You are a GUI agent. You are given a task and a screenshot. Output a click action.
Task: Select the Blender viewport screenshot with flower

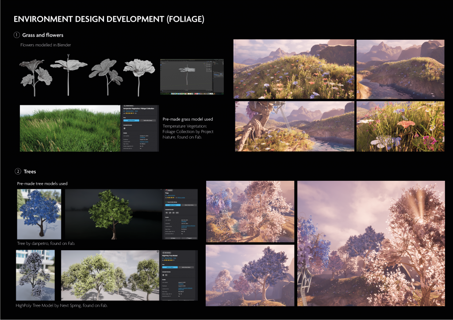[x=192, y=76]
